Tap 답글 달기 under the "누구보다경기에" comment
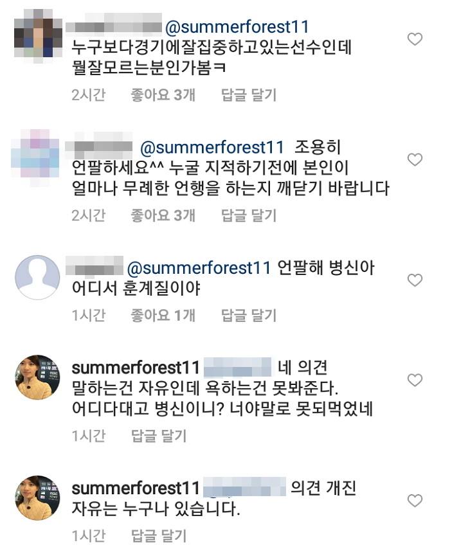Image resolution: width=450 pixels, height=545 pixels. click(x=248, y=95)
